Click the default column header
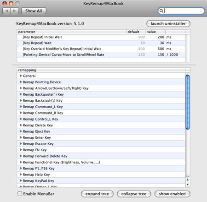 pos(136,32)
